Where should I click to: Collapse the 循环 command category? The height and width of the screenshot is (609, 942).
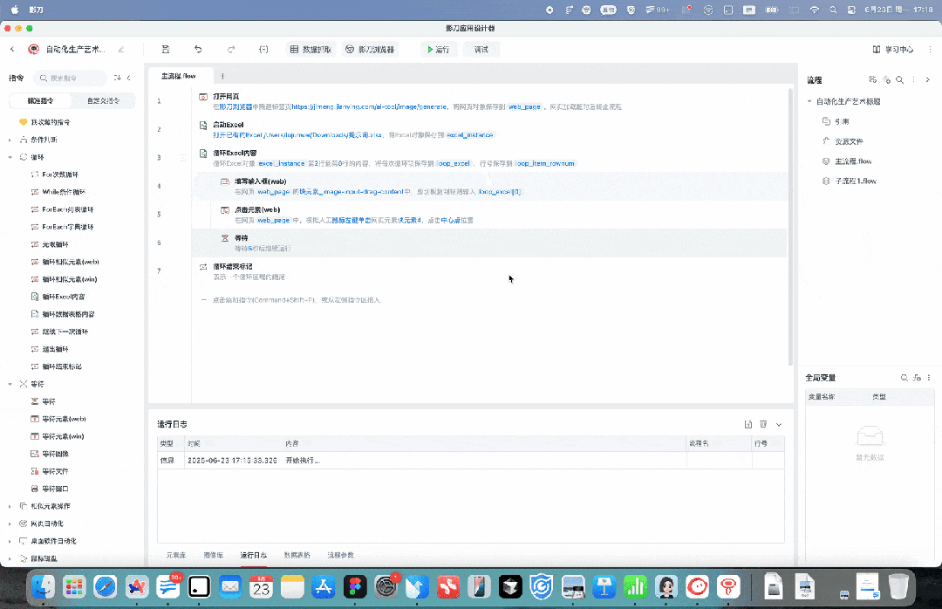(10, 157)
